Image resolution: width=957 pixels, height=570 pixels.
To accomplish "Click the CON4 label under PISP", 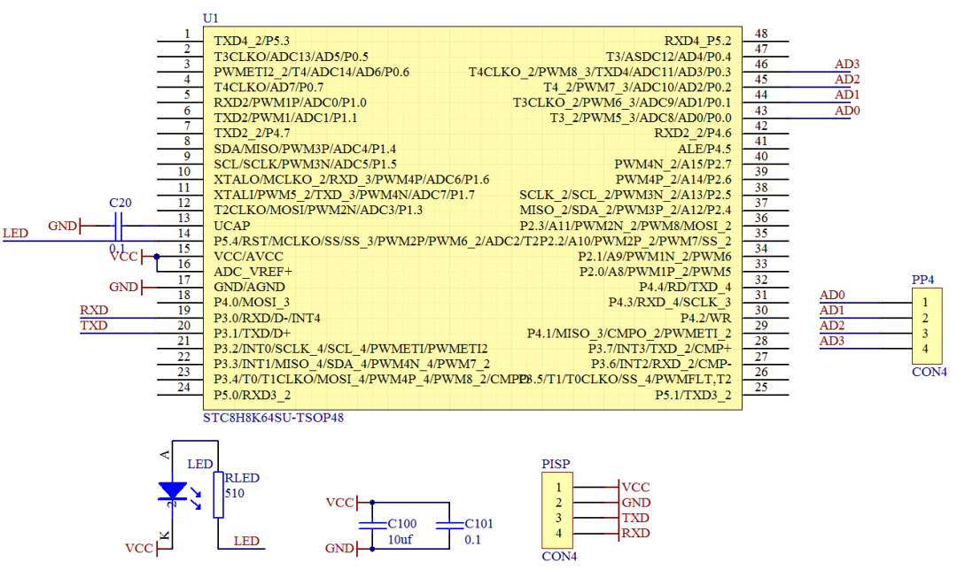I will (x=559, y=556).
